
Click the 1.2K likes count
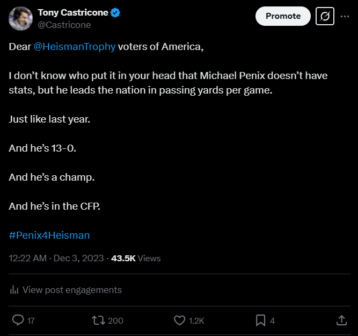click(196, 320)
